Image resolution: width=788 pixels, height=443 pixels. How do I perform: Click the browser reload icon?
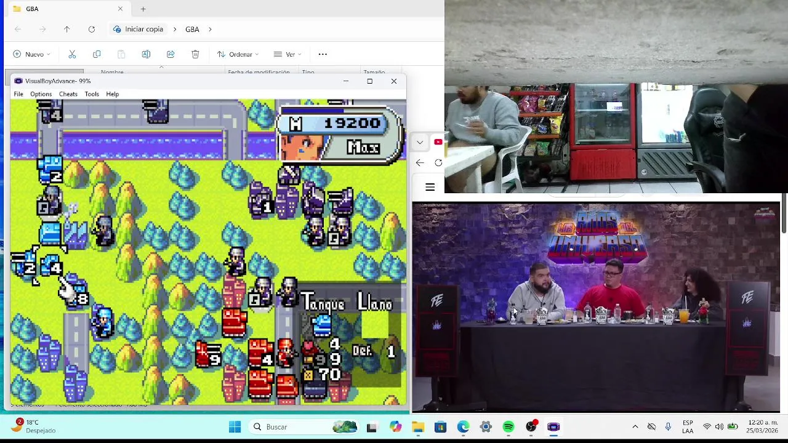[x=438, y=162]
